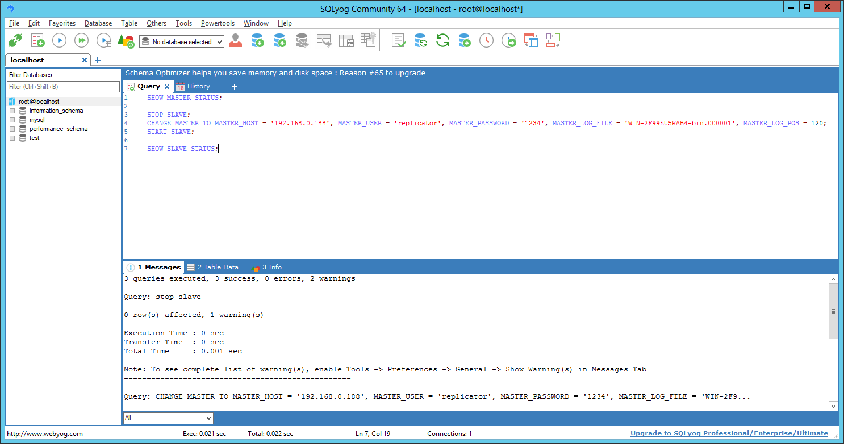Image resolution: width=844 pixels, height=444 pixels.
Task: Click the export database up-arrow icon
Action: click(x=279, y=41)
